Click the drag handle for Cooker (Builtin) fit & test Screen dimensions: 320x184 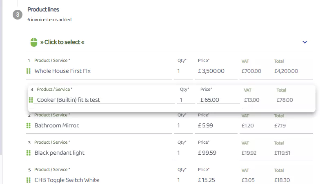(31, 100)
